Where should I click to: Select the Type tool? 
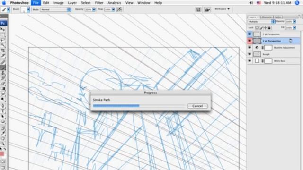pos(3,111)
